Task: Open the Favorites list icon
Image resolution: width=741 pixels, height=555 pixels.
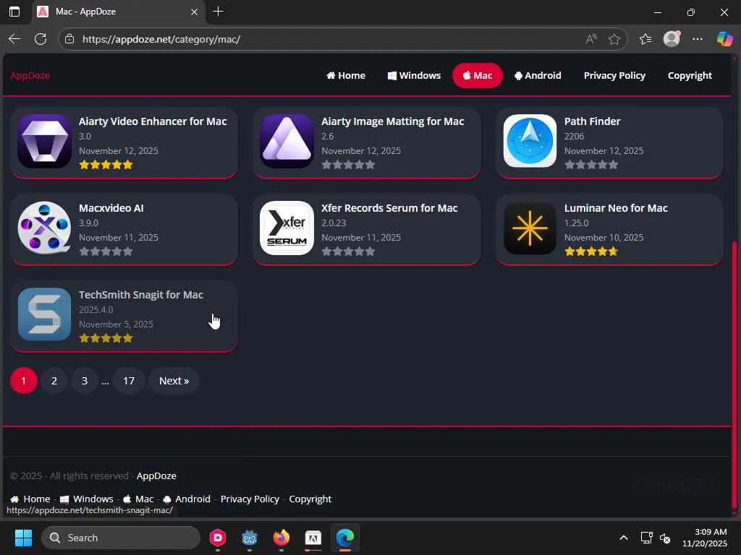Action: (645, 39)
